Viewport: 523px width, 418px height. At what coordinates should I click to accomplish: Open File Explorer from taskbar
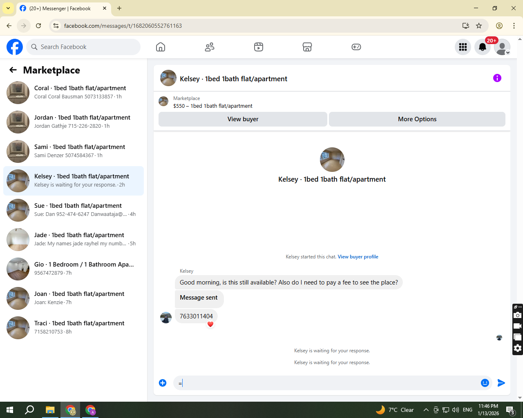click(x=50, y=410)
